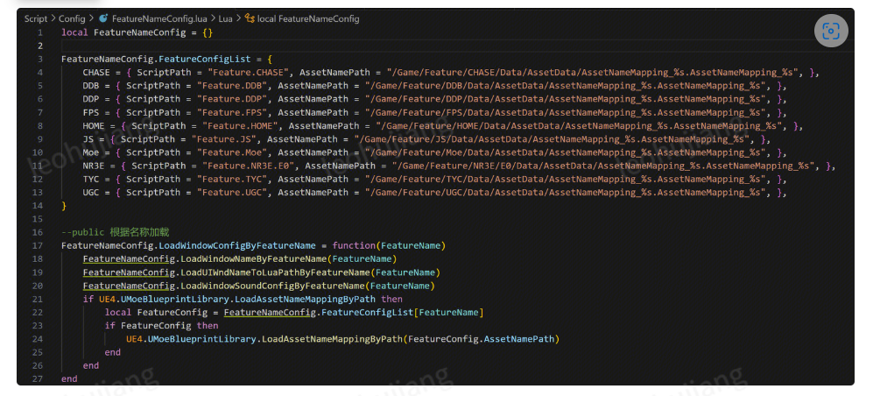Click the JS key on line 9
This screenshot has width=873, height=396.
point(88,139)
